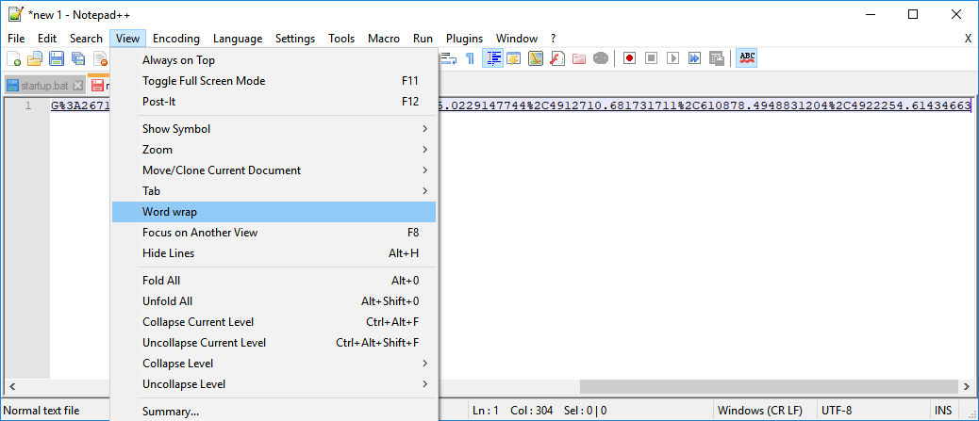Viewport: 979px width, 421px height.
Task: Open the Tools menu
Action: coord(341,39)
